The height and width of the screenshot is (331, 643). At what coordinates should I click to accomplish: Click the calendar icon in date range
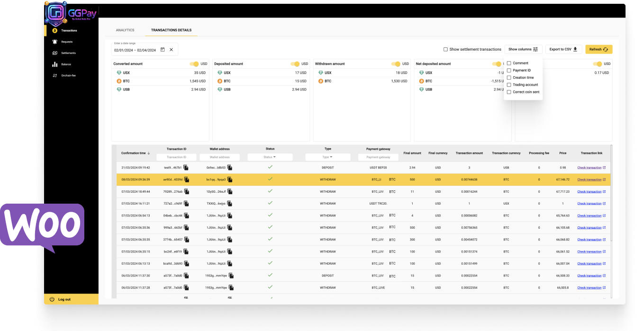click(x=163, y=50)
